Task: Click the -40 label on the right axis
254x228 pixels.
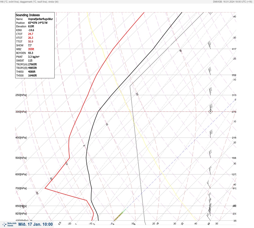Action: 234,16
